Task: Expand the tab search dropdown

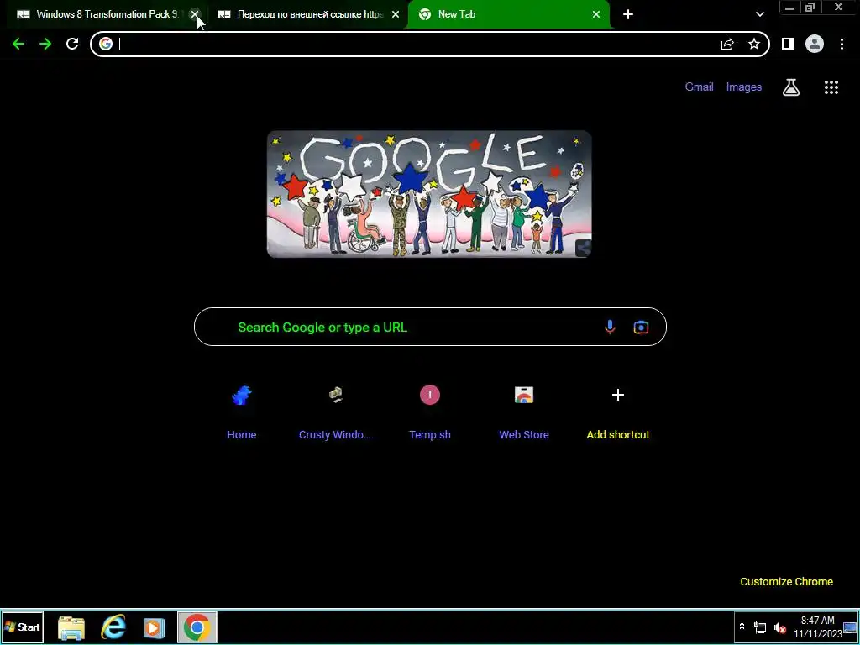Action: pyautogui.click(x=759, y=14)
